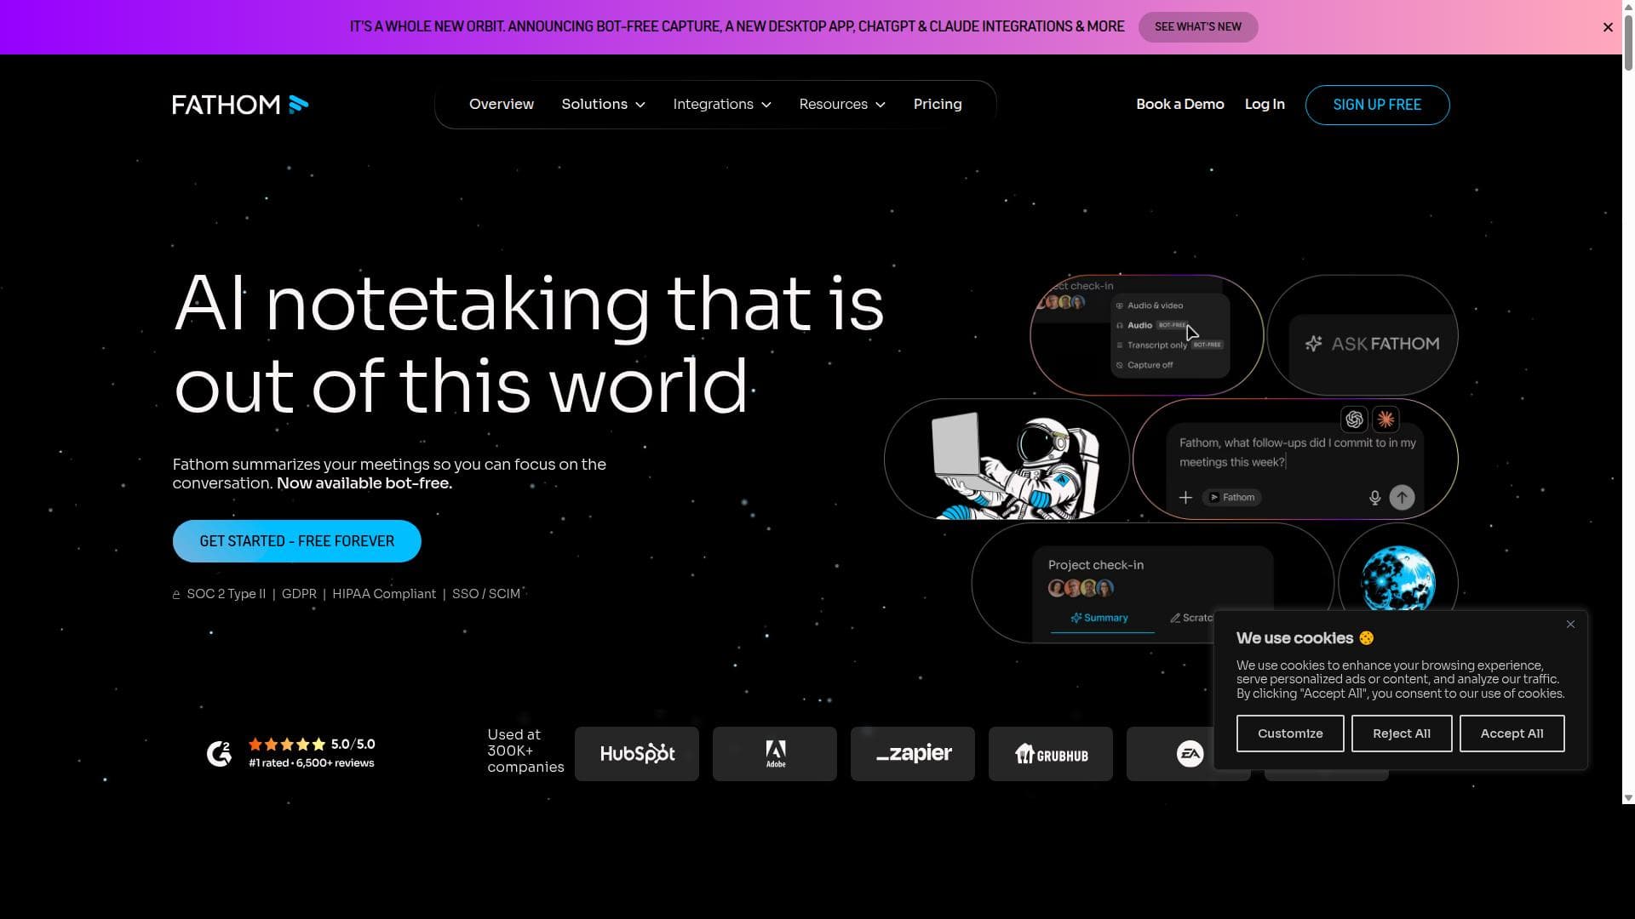Click the "SSO / SCIM" text
This screenshot has height=919, width=1635.
tap(486, 594)
